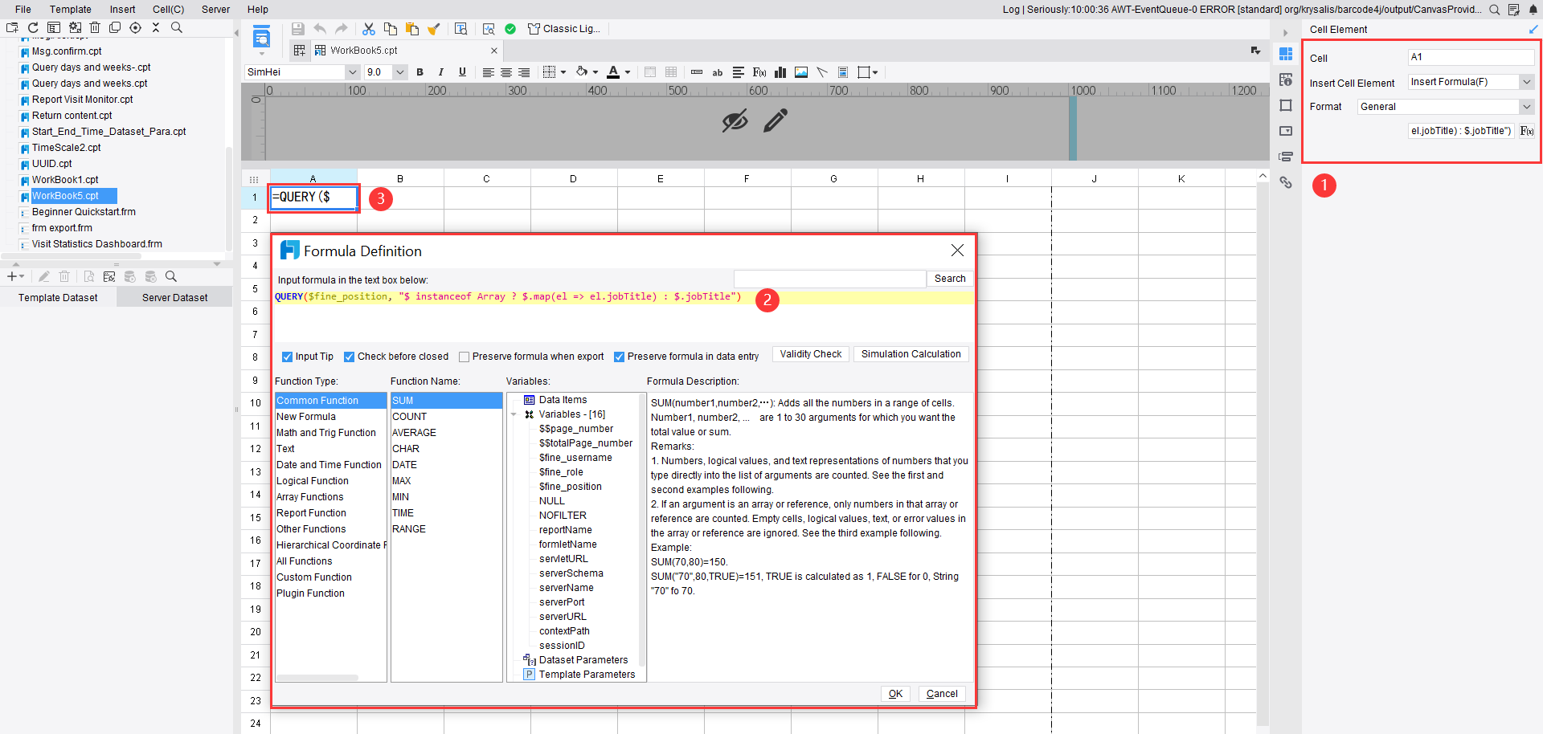Open the search magnifier in the title bar
Image resolution: width=1543 pixels, height=734 pixels.
coord(1495,10)
